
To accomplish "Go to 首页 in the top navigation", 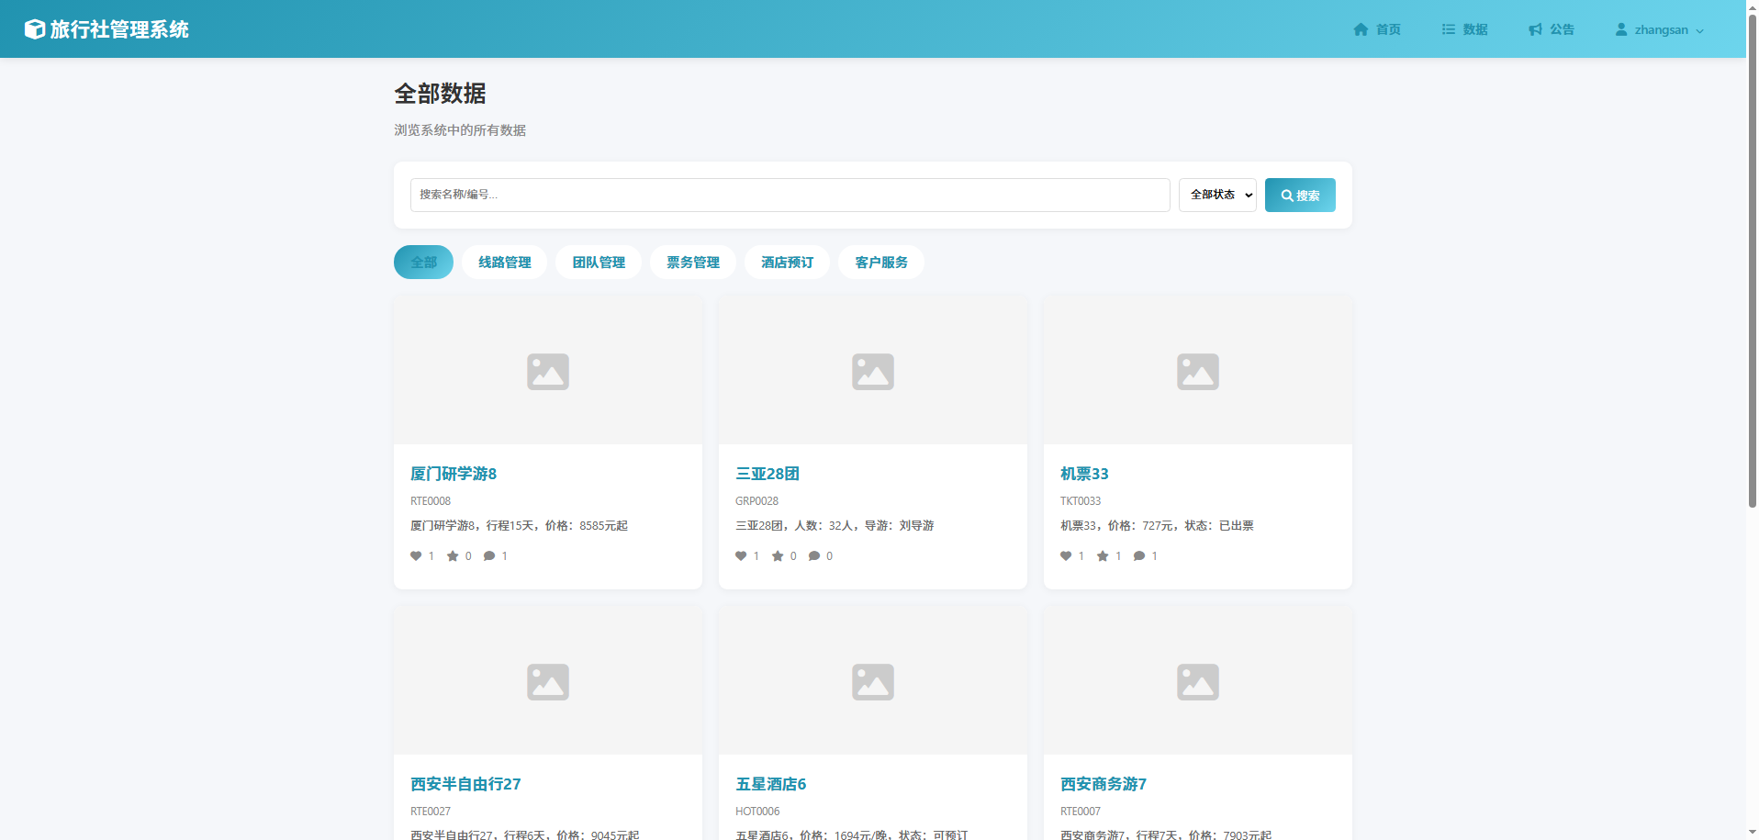I will pyautogui.click(x=1377, y=29).
